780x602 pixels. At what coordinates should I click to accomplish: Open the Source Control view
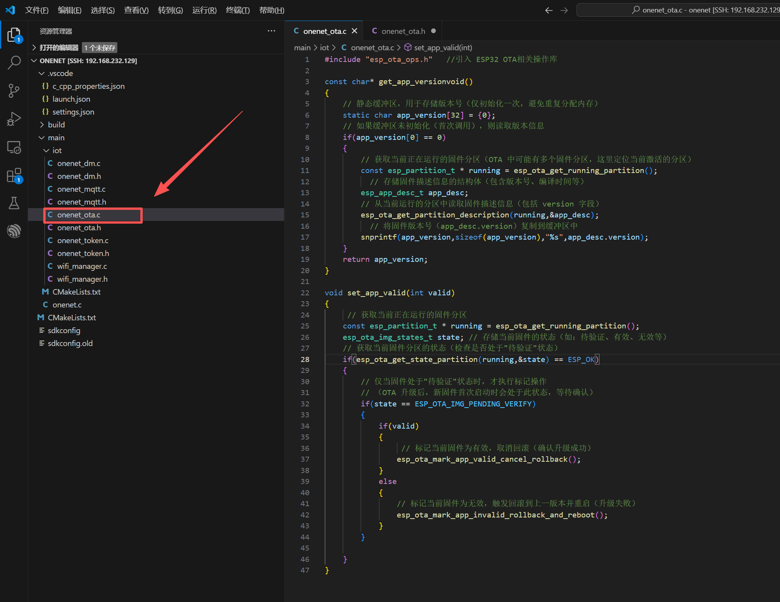click(14, 90)
